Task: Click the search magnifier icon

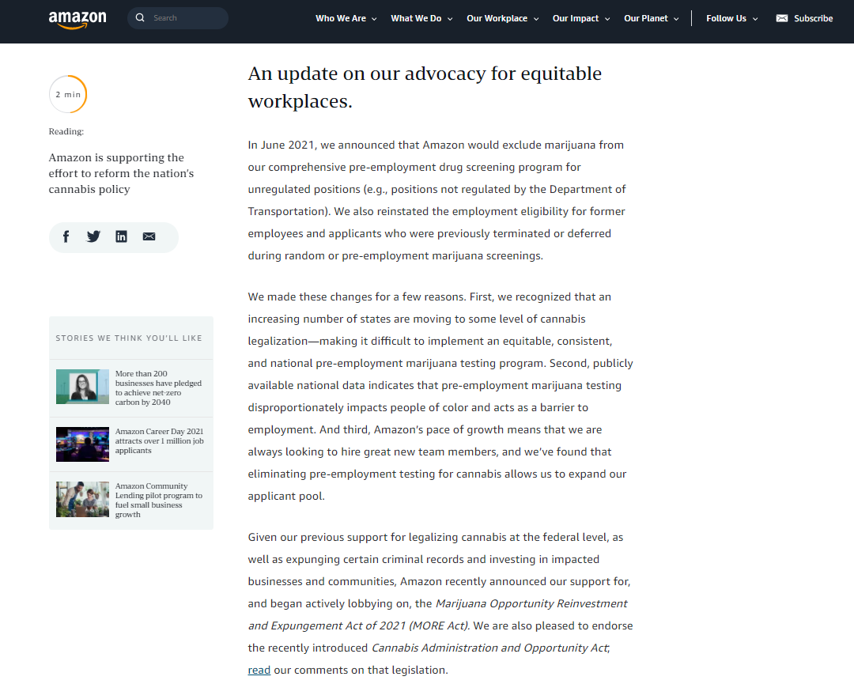Action: pos(140,18)
